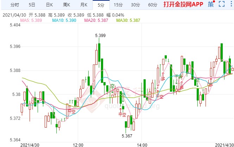Open the 策 strategy icon
This screenshot has height=147, width=234.
211,4
